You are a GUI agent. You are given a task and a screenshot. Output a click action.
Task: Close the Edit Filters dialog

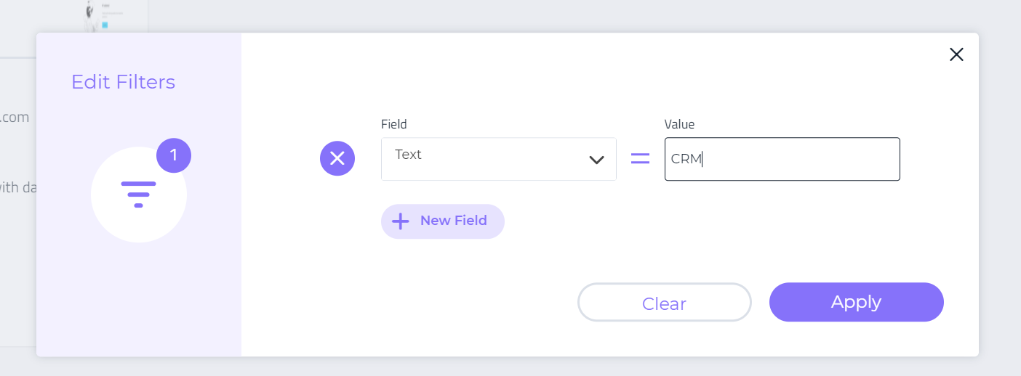[x=956, y=54]
